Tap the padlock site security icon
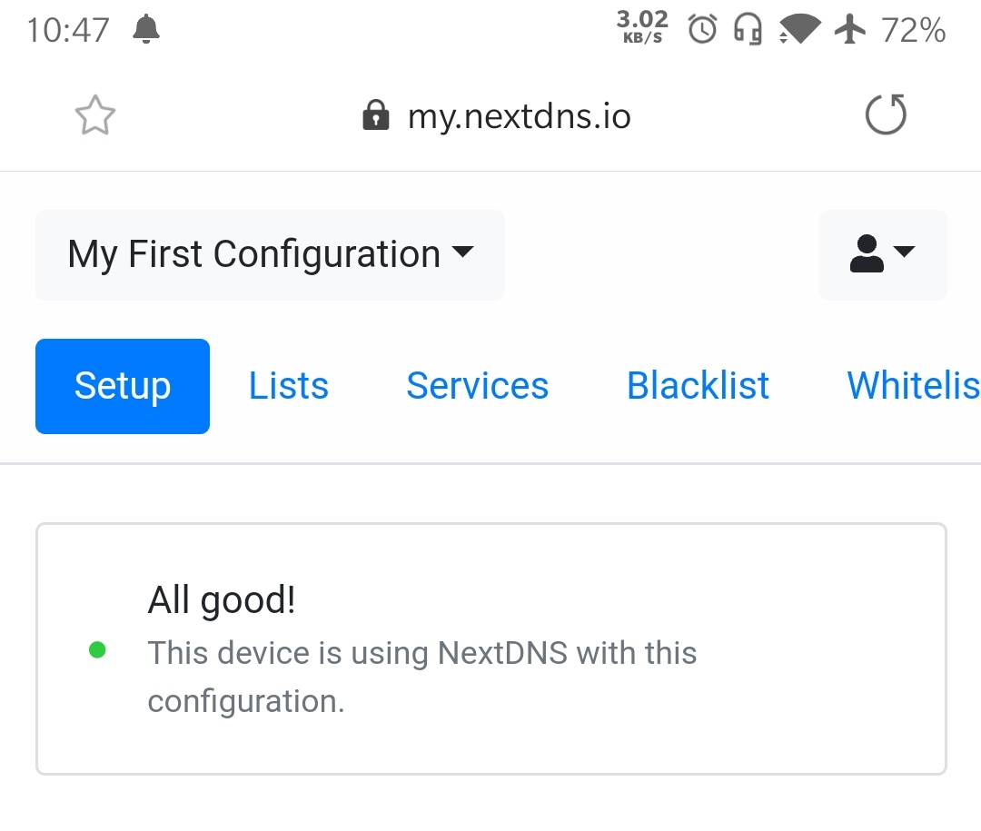This screenshot has height=831, width=981. [375, 114]
